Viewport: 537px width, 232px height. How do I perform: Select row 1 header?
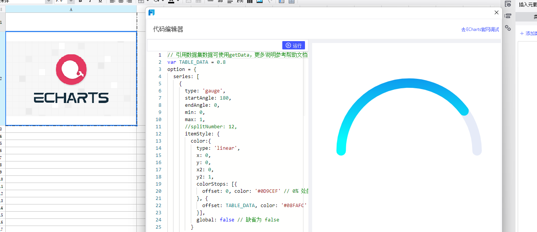pos(3,22)
